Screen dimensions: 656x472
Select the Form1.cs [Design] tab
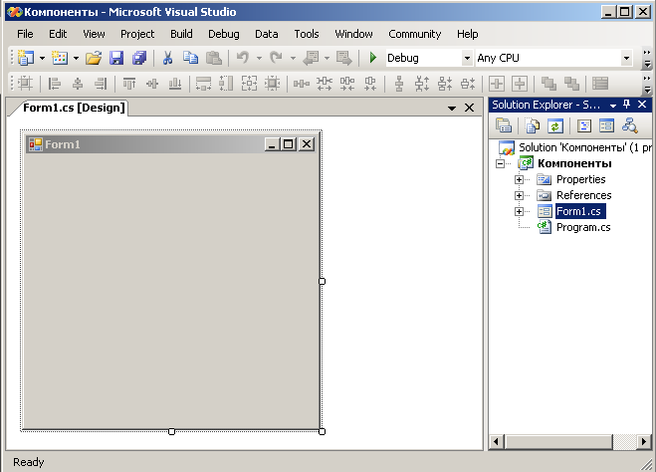tap(74, 108)
